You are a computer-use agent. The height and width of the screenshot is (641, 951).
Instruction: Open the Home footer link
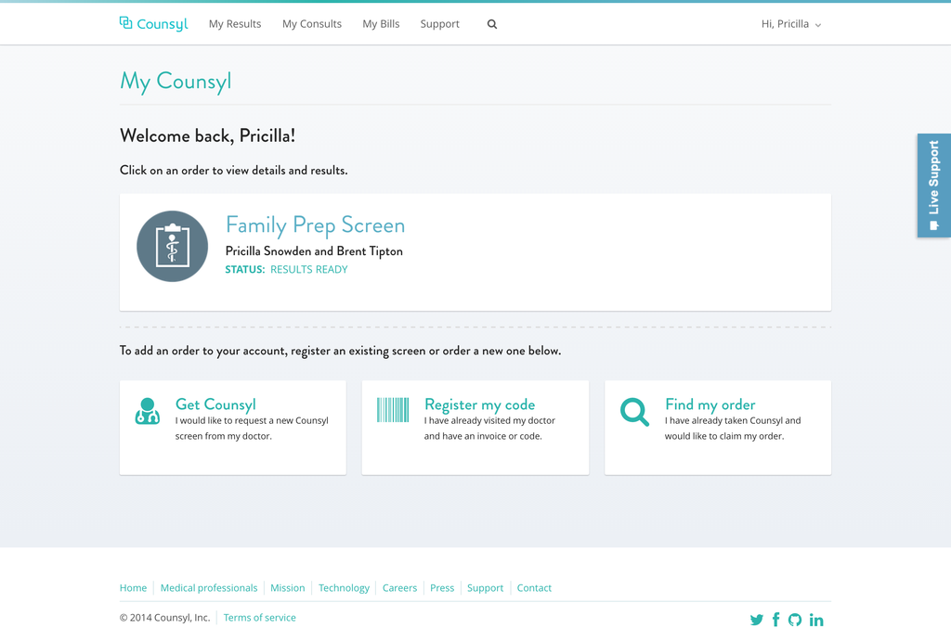click(x=133, y=588)
